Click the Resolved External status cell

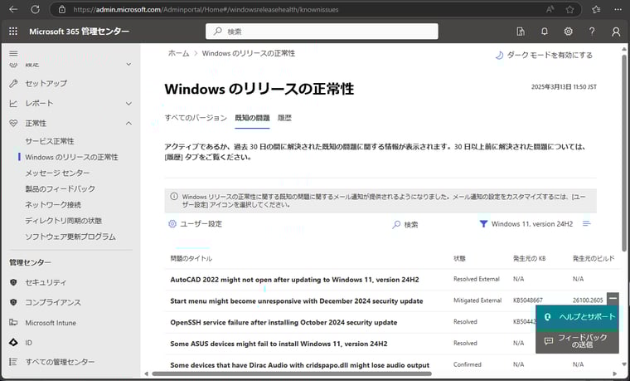tap(477, 279)
